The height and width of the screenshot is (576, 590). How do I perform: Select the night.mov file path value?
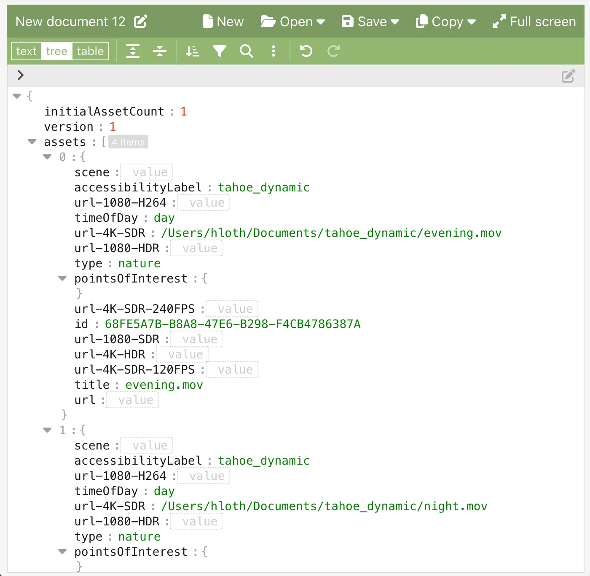(x=324, y=506)
